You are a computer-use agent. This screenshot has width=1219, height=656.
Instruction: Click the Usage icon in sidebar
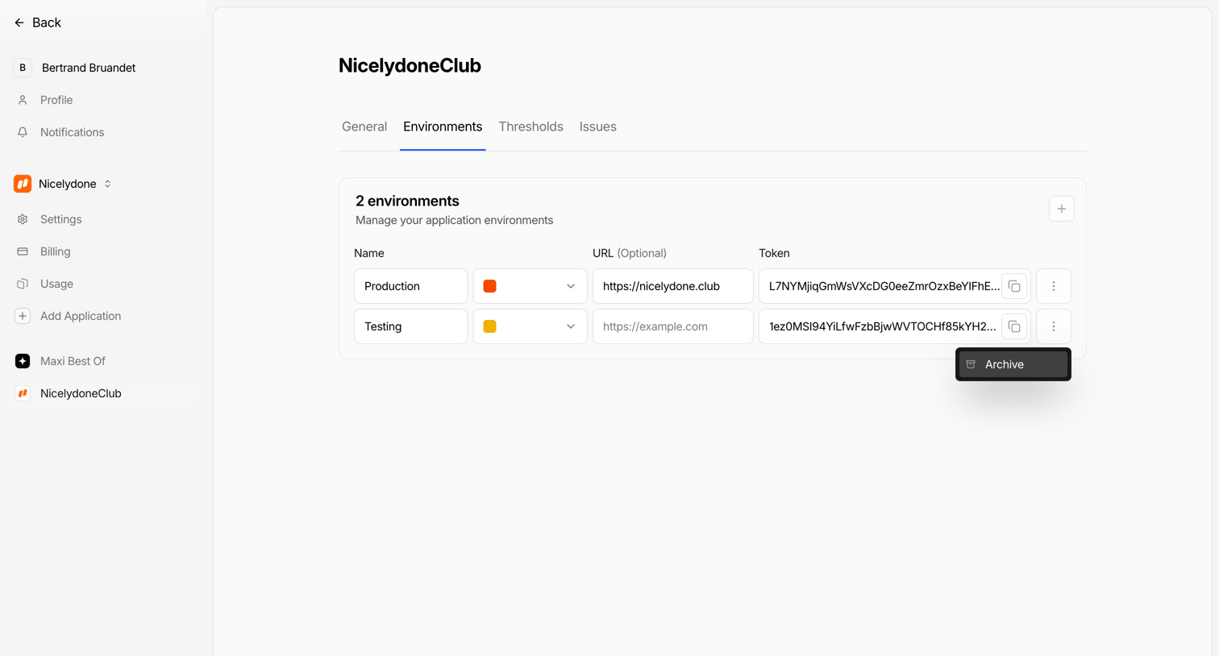(x=23, y=284)
